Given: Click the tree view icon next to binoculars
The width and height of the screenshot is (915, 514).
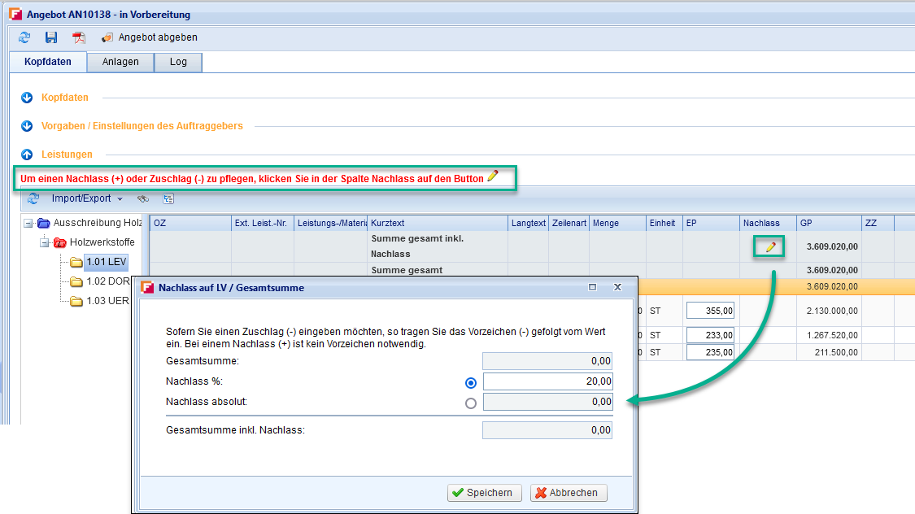Looking at the screenshot, I should [168, 198].
